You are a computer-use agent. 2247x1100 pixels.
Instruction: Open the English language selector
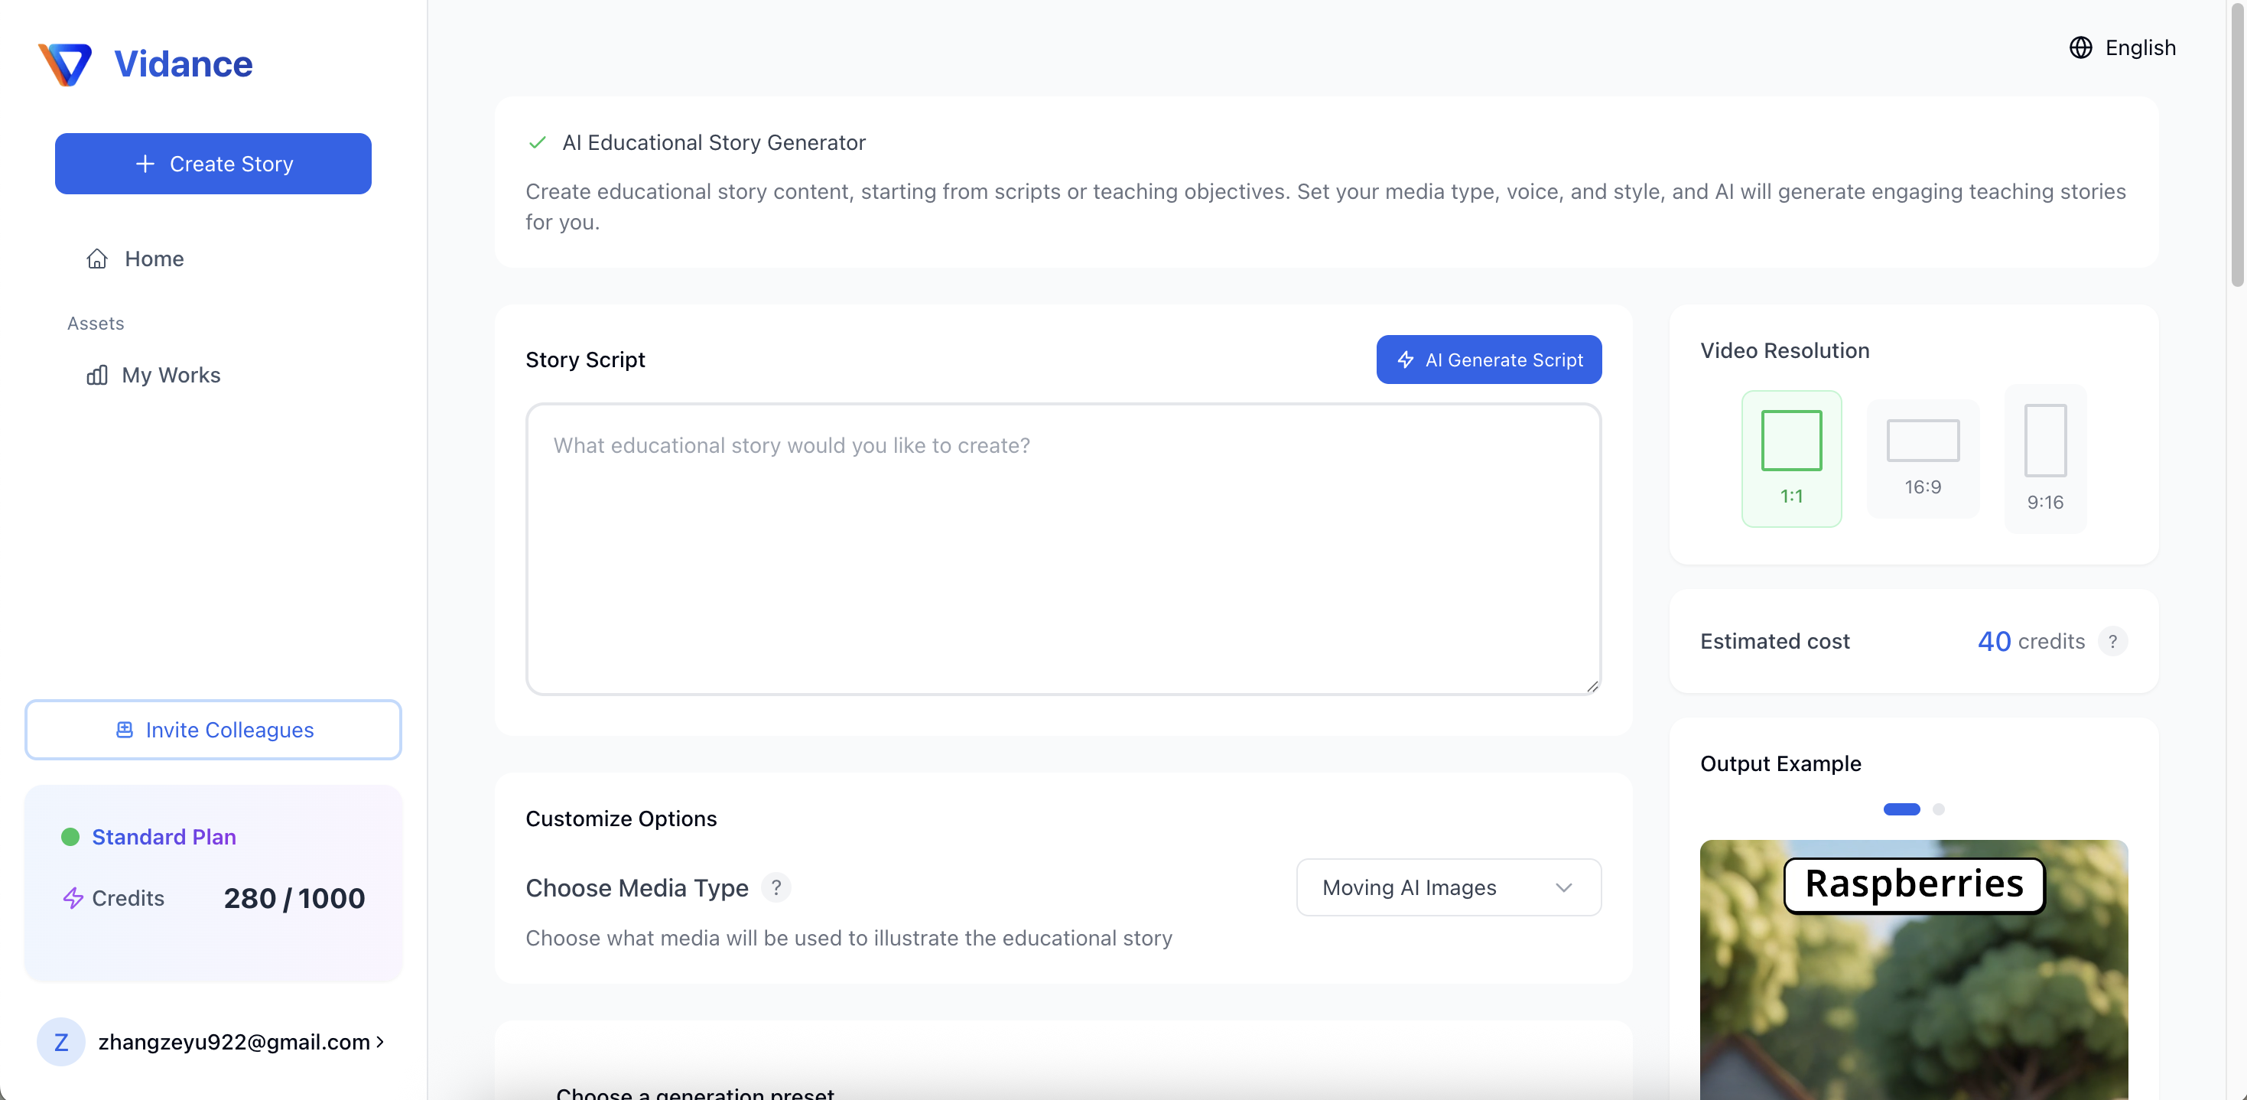click(x=2122, y=47)
